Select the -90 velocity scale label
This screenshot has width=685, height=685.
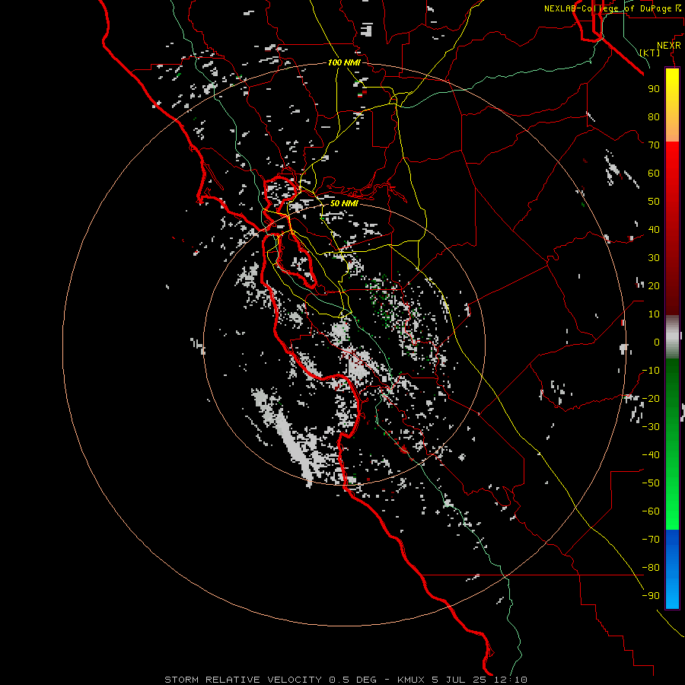[x=651, y=595]
